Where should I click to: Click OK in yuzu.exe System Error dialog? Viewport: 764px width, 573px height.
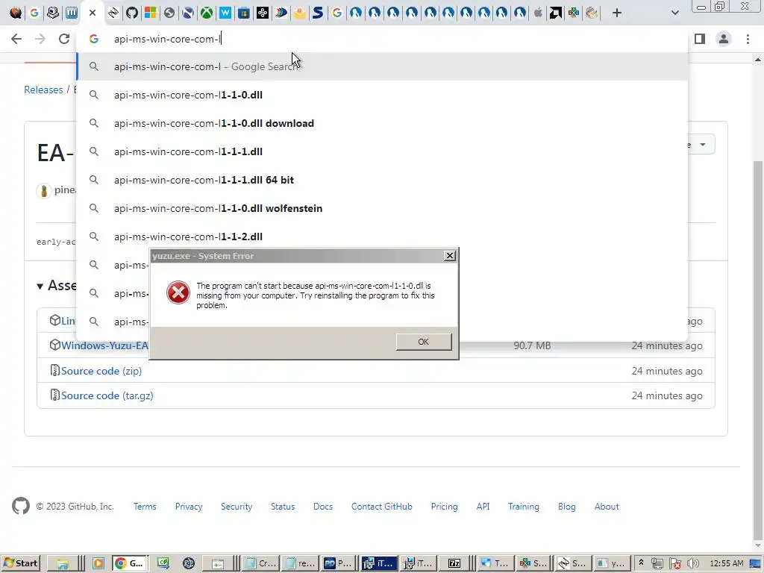(x=424, y=342)
